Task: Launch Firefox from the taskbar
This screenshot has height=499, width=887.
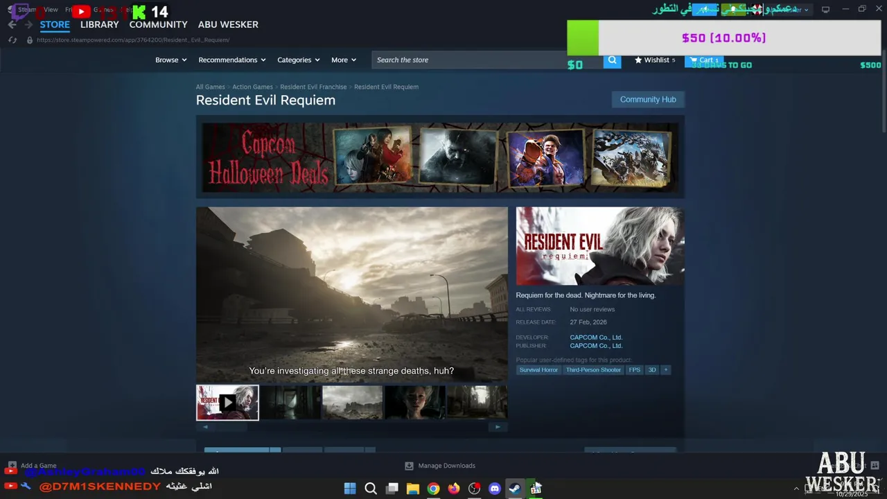Action: (x=454, y=489)
